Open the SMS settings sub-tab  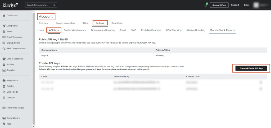click(x=133, y=30)
